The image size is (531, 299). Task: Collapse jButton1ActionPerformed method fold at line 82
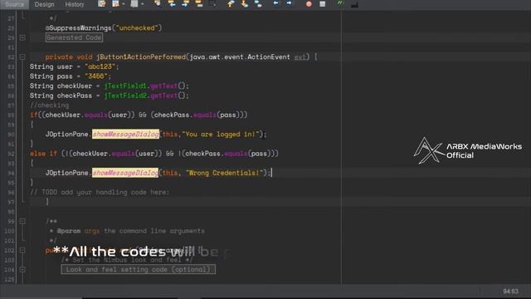tap(22, 57)
